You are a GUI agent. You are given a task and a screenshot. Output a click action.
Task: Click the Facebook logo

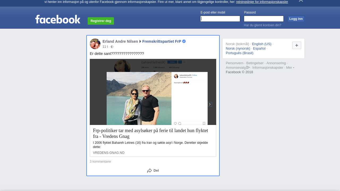pyautogui.click(x=58, y=19)
